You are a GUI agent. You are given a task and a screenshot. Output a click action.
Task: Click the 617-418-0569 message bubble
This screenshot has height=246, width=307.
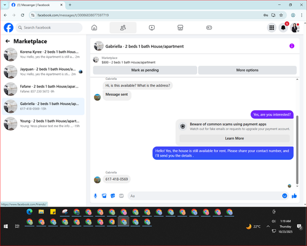pos(117,179)
